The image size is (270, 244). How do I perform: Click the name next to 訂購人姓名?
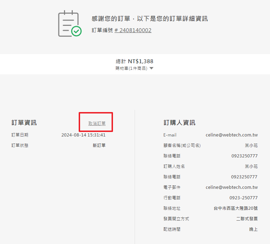click(251, 167)
